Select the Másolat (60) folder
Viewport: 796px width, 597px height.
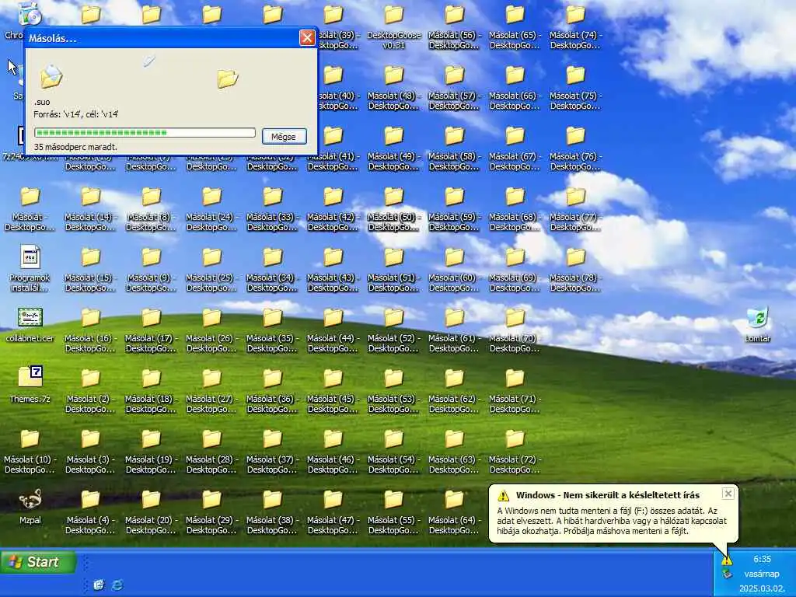(x=454, y=269)
